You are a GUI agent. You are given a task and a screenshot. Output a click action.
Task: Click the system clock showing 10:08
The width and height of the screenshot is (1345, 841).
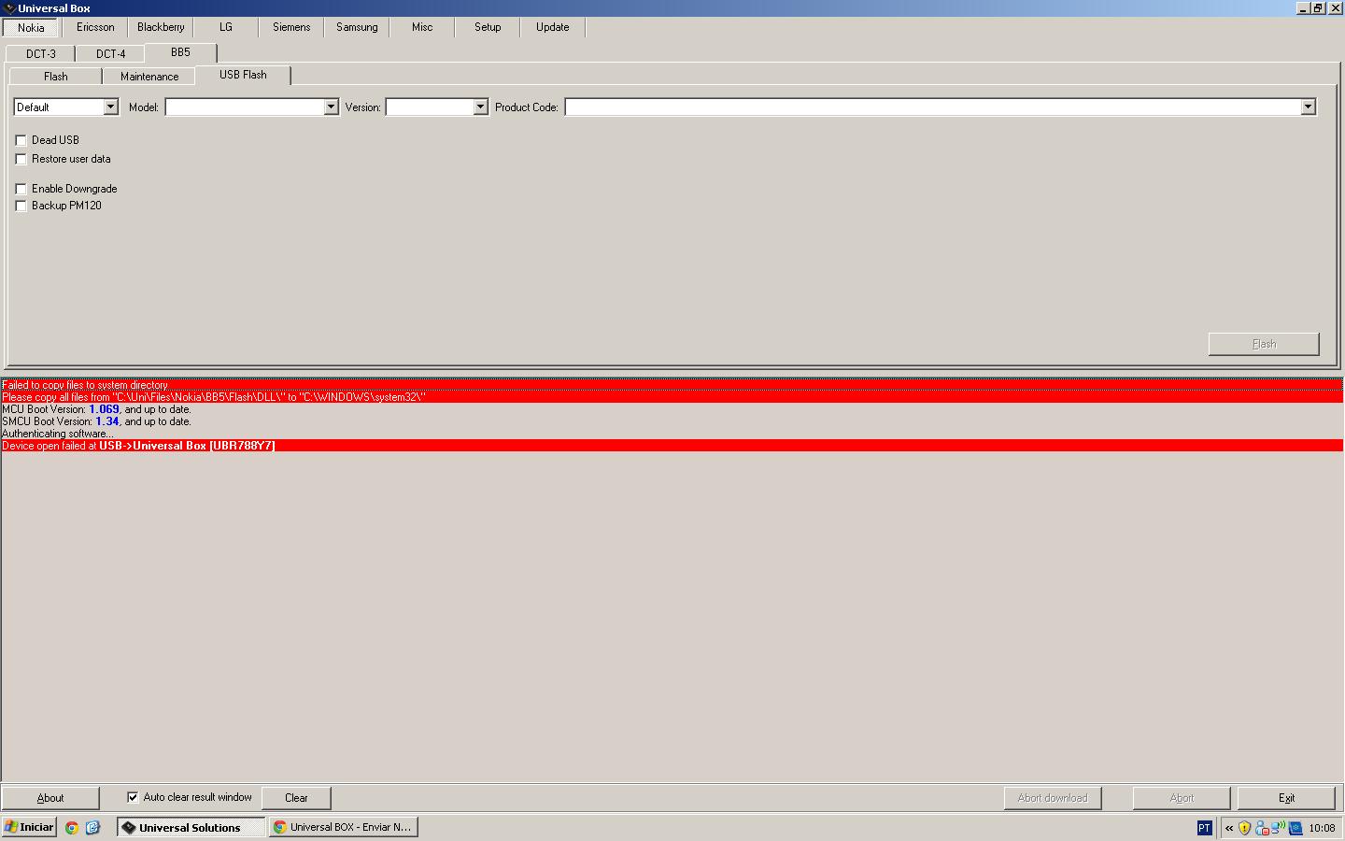pyautogui.click(x=1322, y=828)
